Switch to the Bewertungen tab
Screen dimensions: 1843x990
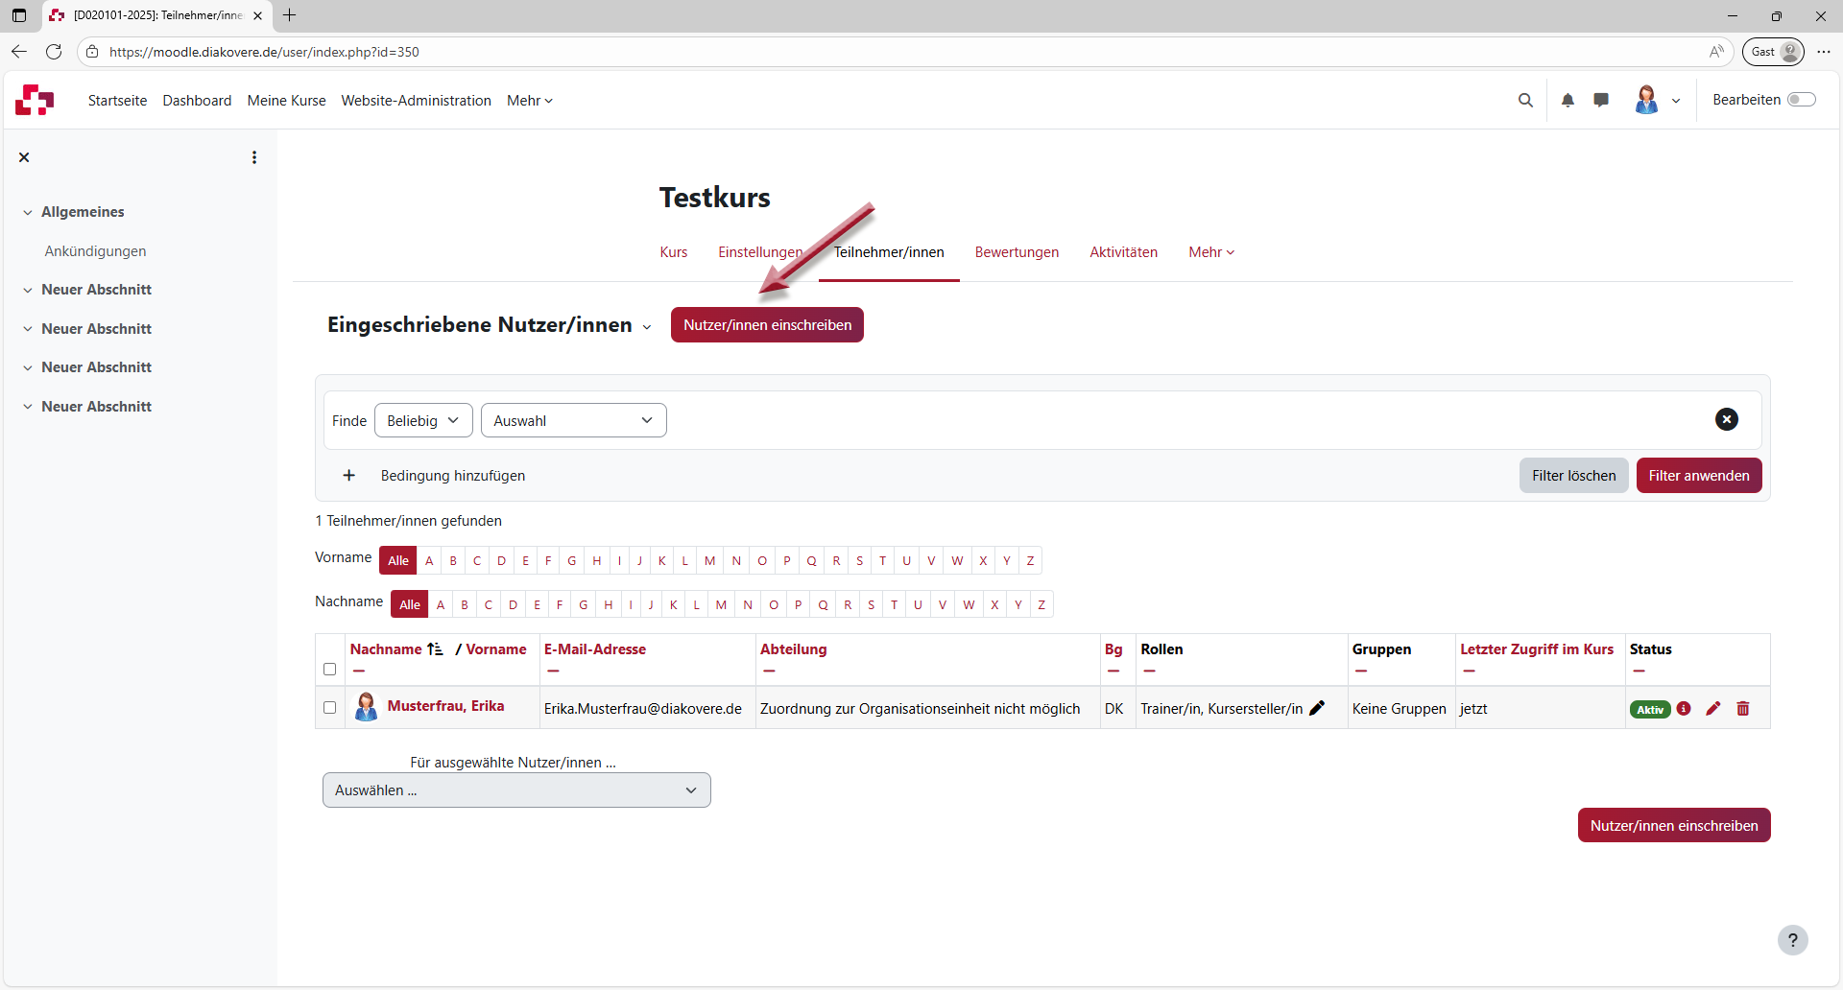coord(1017,252)
